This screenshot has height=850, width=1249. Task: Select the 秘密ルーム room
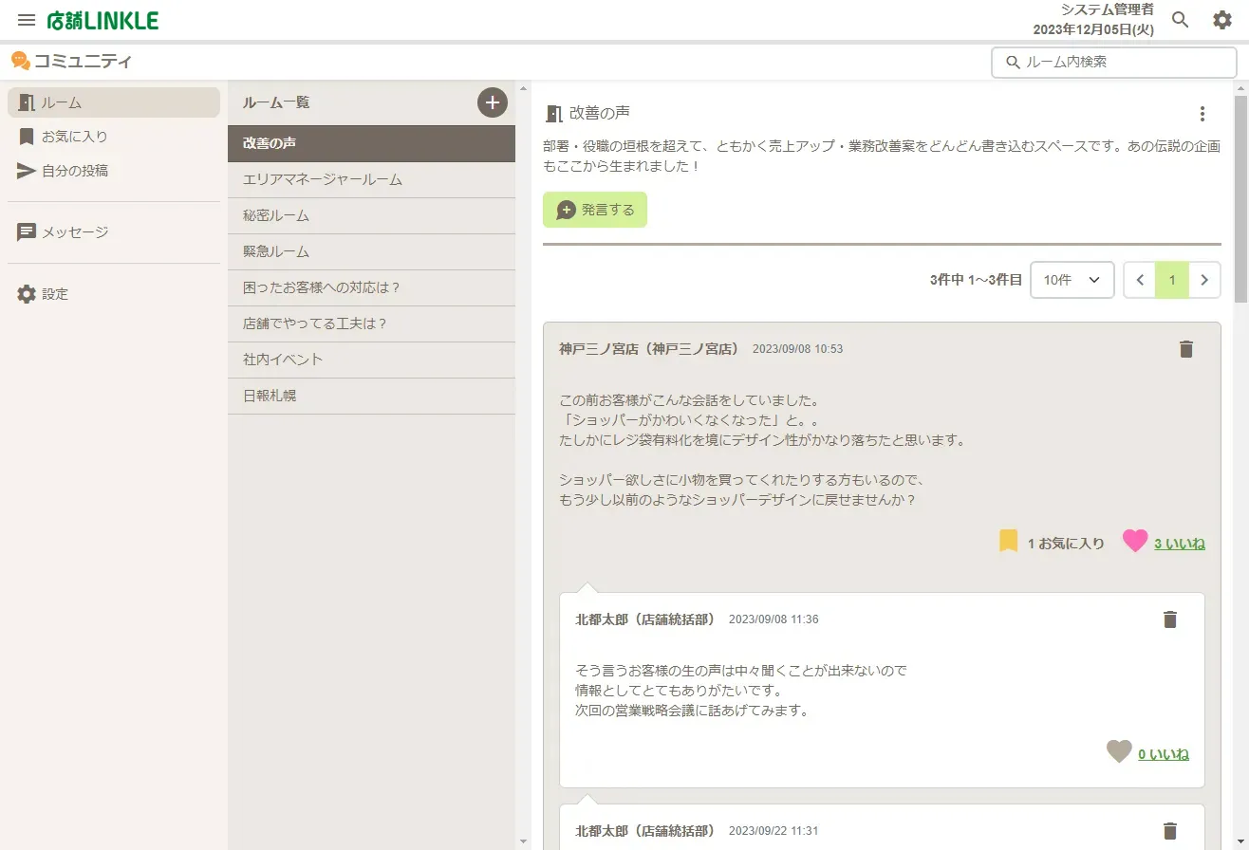point(371,215)
